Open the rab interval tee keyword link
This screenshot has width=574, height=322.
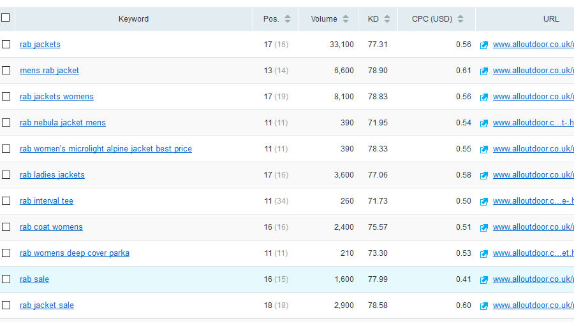tap(47, 201)
